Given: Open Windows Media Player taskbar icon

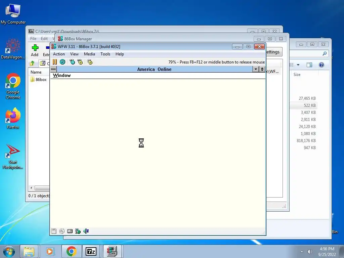Looking at the screenshot, I should click(x=50, y=251).
